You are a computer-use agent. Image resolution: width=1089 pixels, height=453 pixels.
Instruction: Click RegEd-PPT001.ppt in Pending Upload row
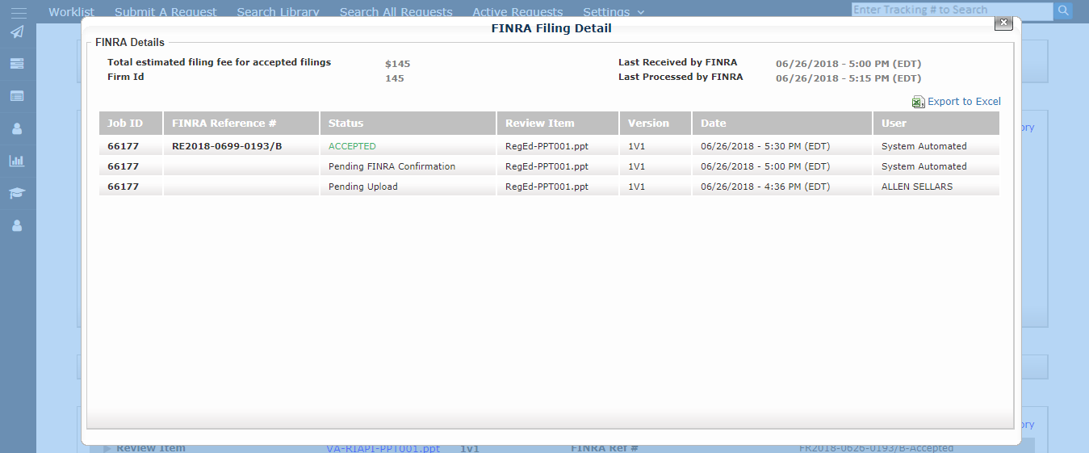coord(547,187)
